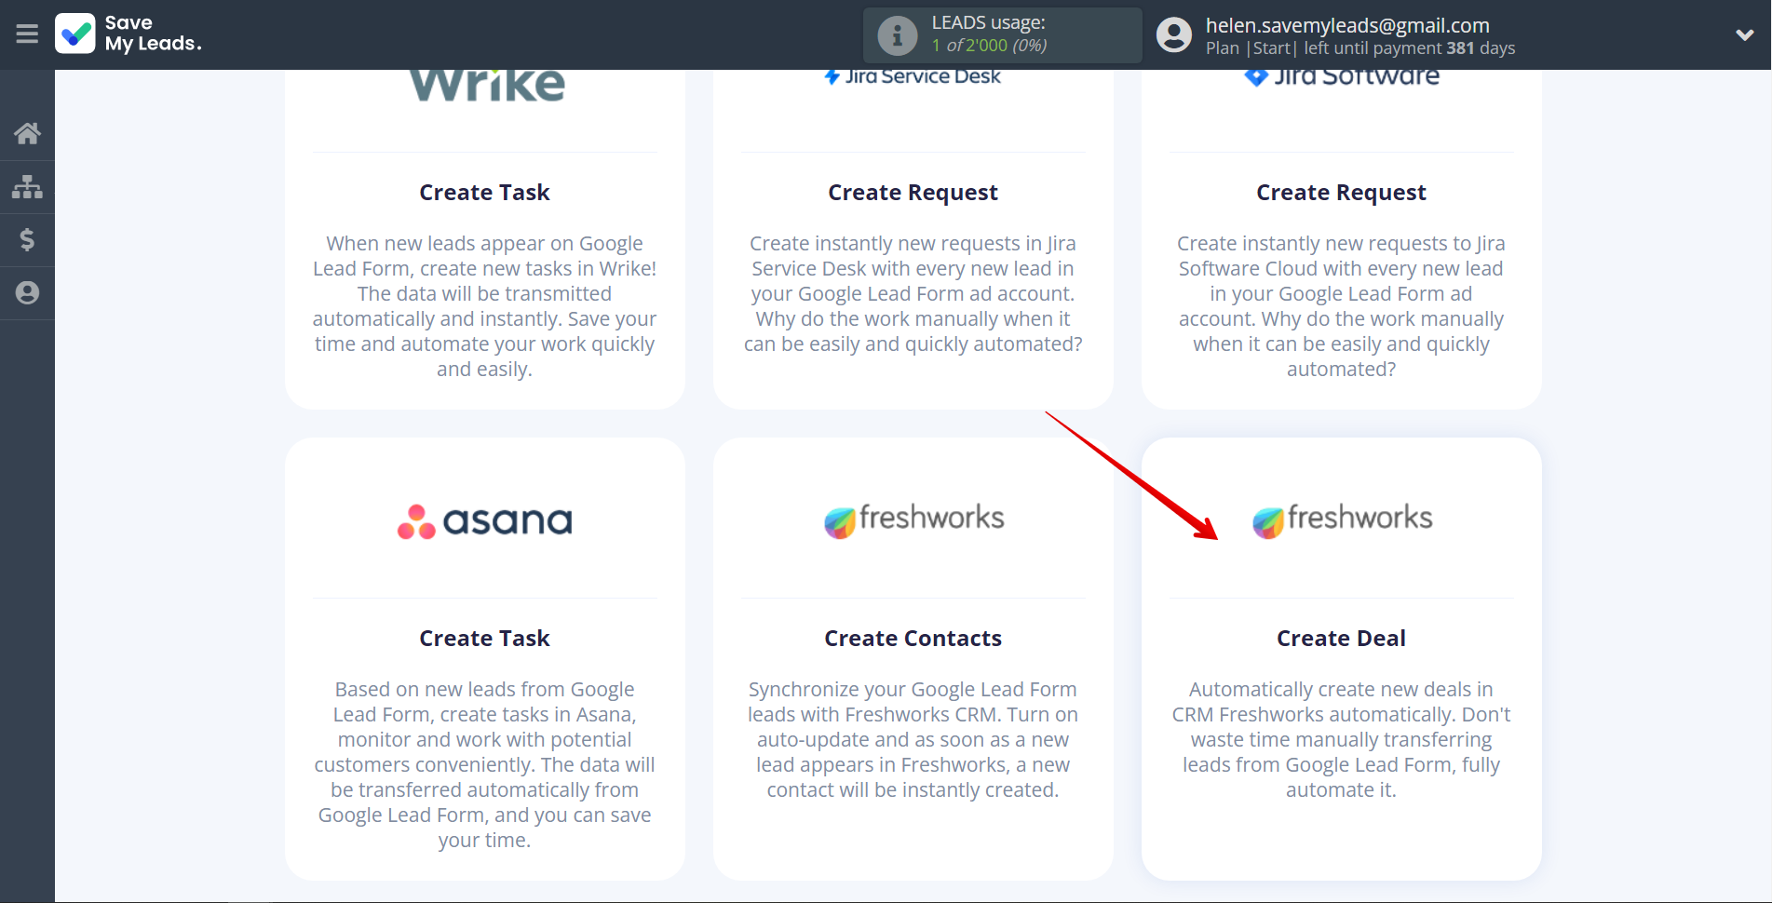
Task: Open the home dashboard icon
Action: (27, 133)
